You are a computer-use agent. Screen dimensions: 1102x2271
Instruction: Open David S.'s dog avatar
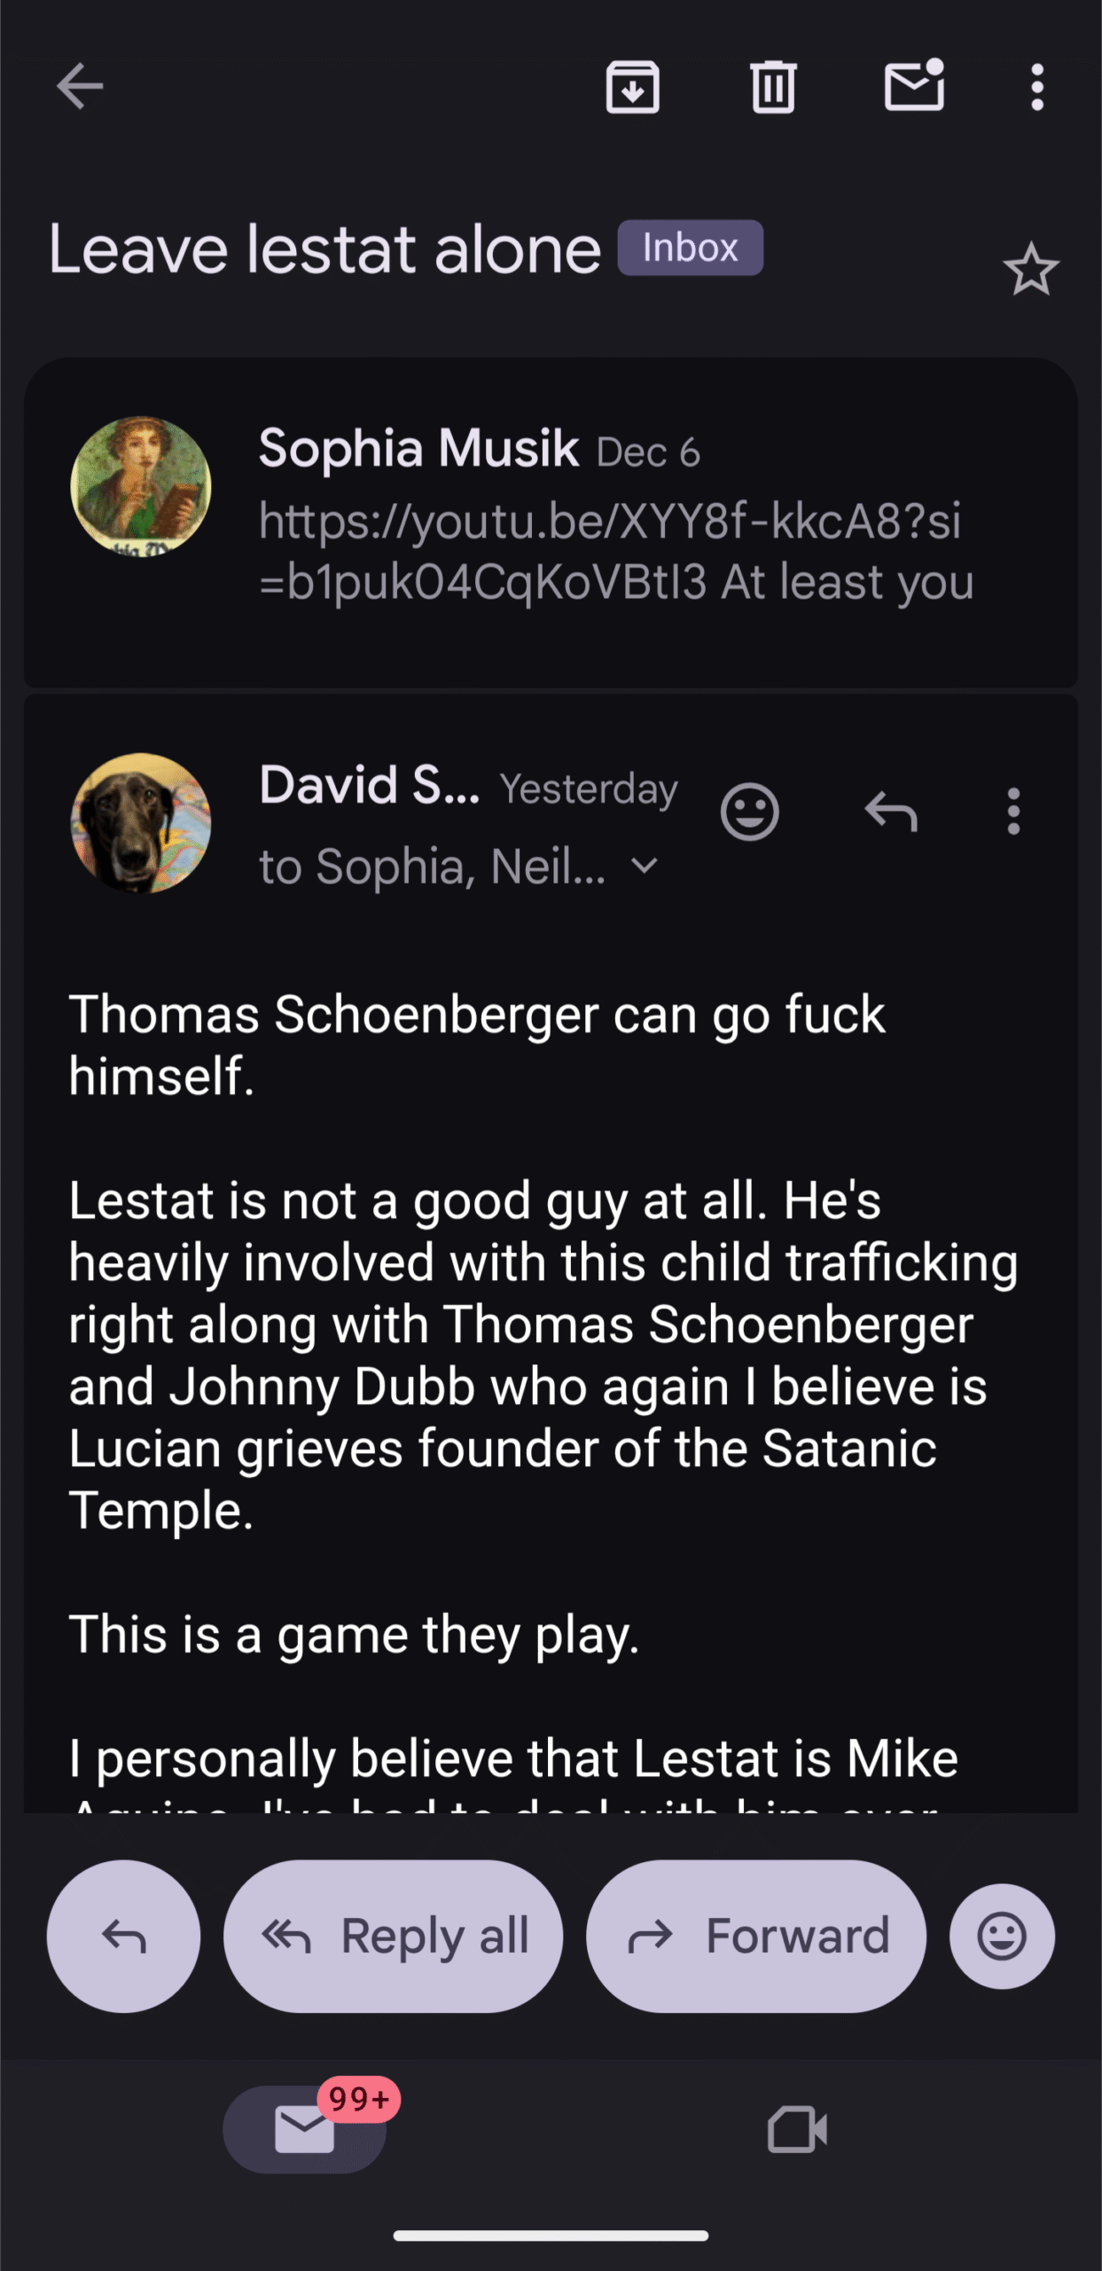pyautogui.click(x=141, y=823)
